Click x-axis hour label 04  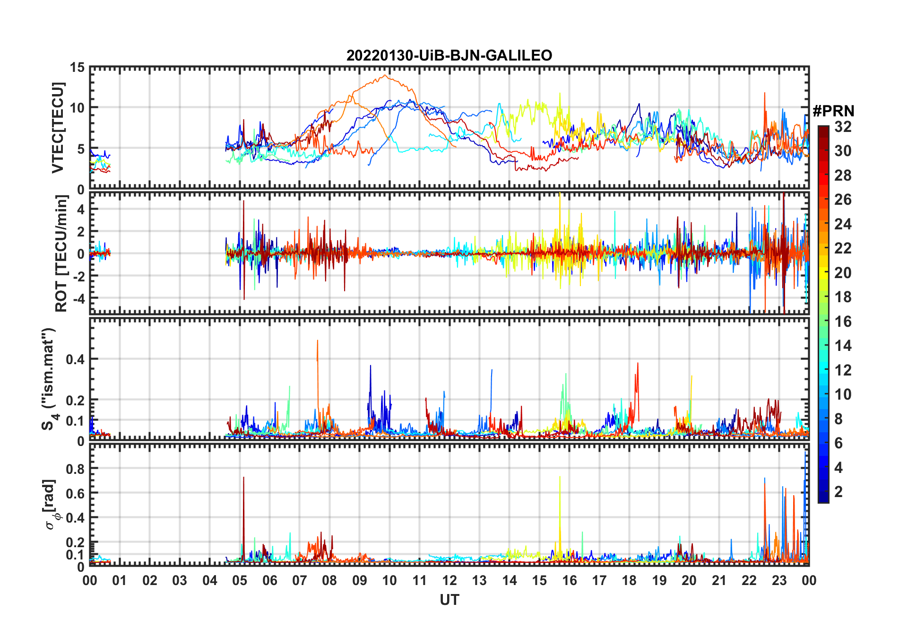210,580
